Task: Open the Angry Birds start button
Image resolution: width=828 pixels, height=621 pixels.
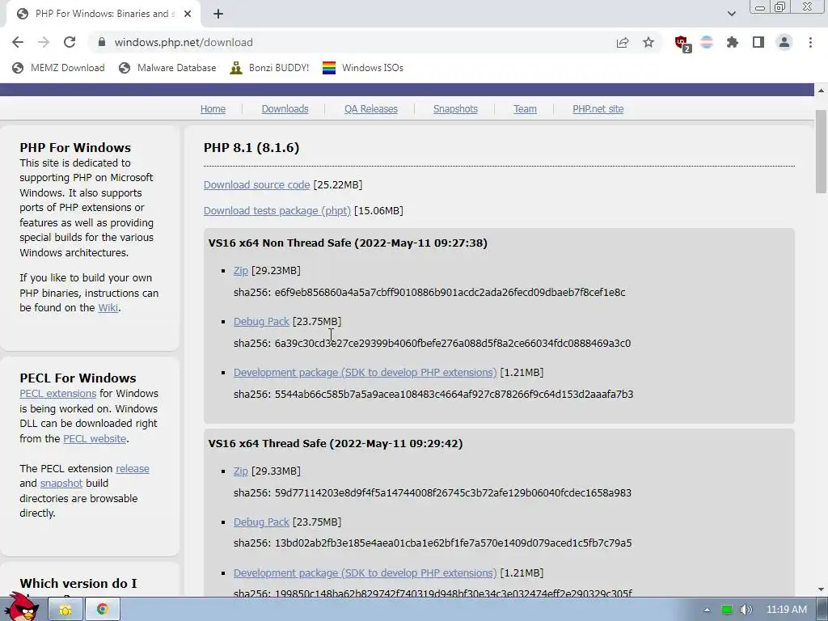Action: pyautogui.click(x=23, y=607)
